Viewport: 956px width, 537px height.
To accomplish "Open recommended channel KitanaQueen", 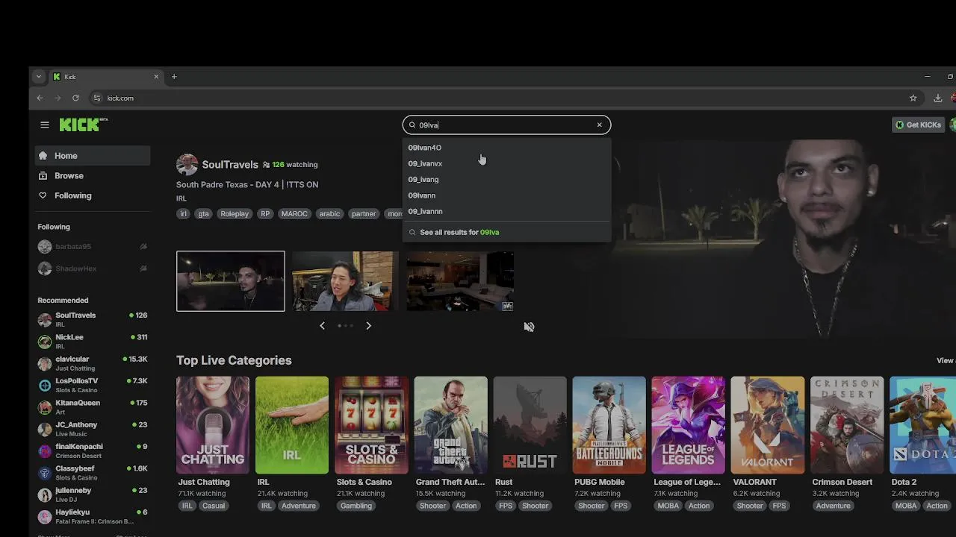I will 93,406.
